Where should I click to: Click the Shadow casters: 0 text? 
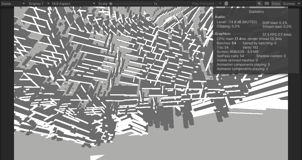271,56
